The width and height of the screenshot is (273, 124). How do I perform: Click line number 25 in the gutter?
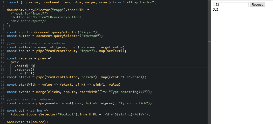point(2,92)
